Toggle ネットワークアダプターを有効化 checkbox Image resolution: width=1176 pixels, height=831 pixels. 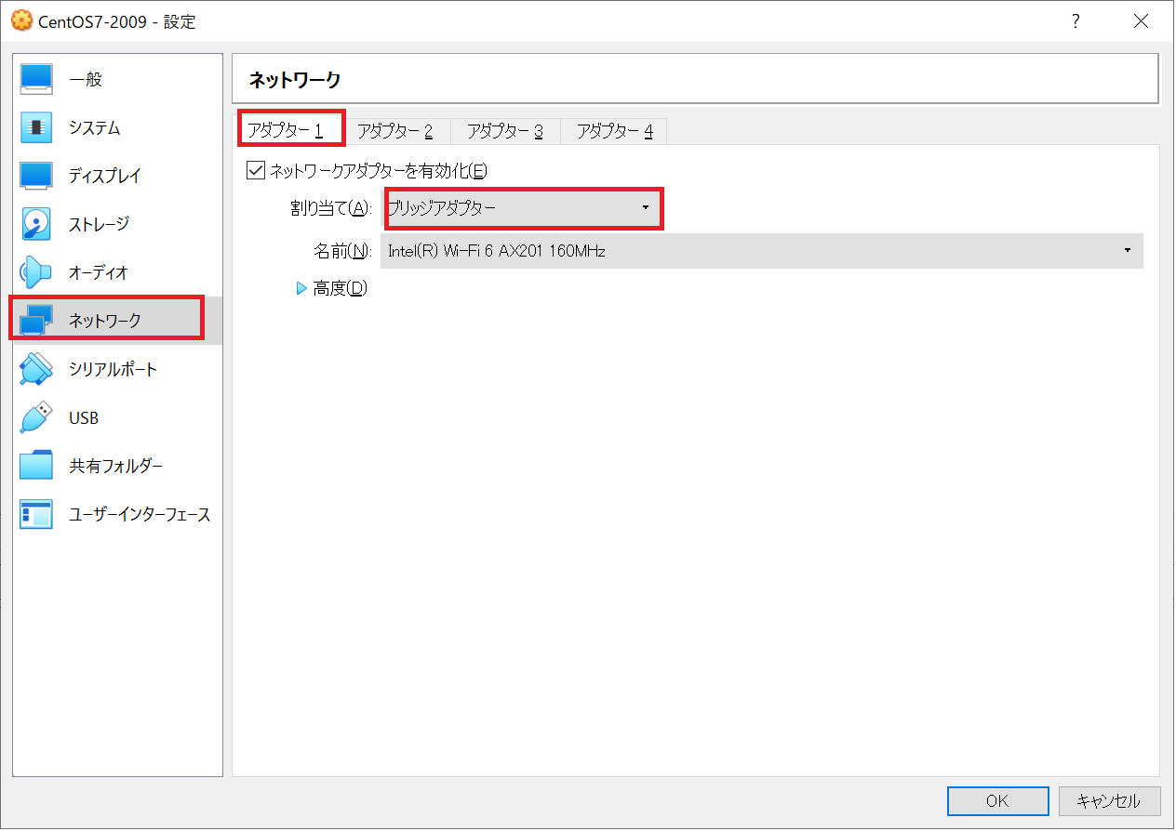(x=256, y=171)
